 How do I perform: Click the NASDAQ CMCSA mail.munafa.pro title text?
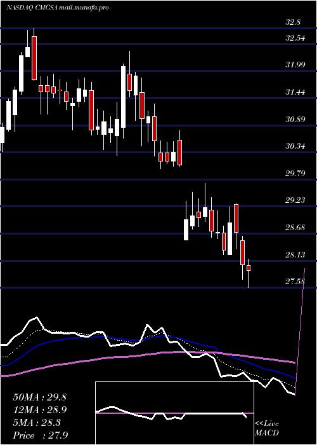coord(58,8)
